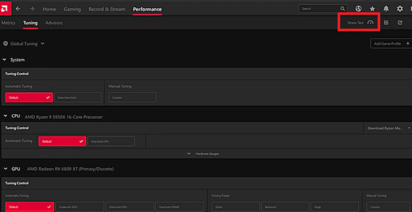Click the AMD Ryzen 9 5950X processor name
Screen dimensions: 412x212
tap(64, 117)
